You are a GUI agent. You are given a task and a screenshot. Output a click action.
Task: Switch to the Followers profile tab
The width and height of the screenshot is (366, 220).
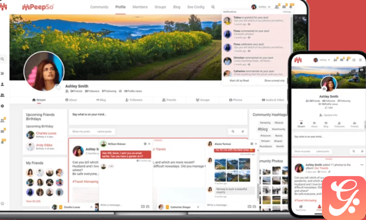pos(134,100)
